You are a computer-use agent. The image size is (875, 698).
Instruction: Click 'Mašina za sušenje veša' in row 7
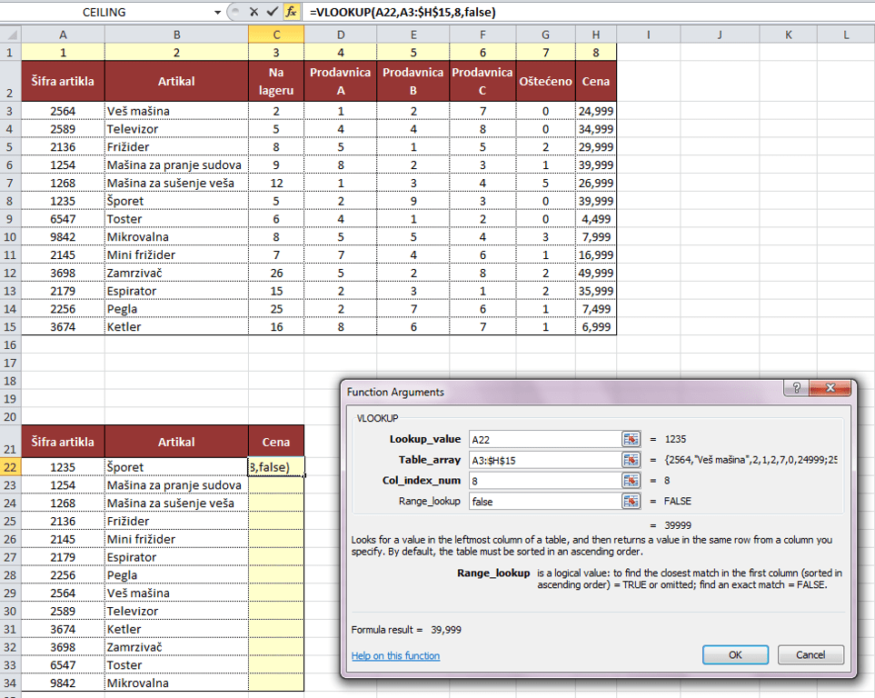[x=176, y=184]
